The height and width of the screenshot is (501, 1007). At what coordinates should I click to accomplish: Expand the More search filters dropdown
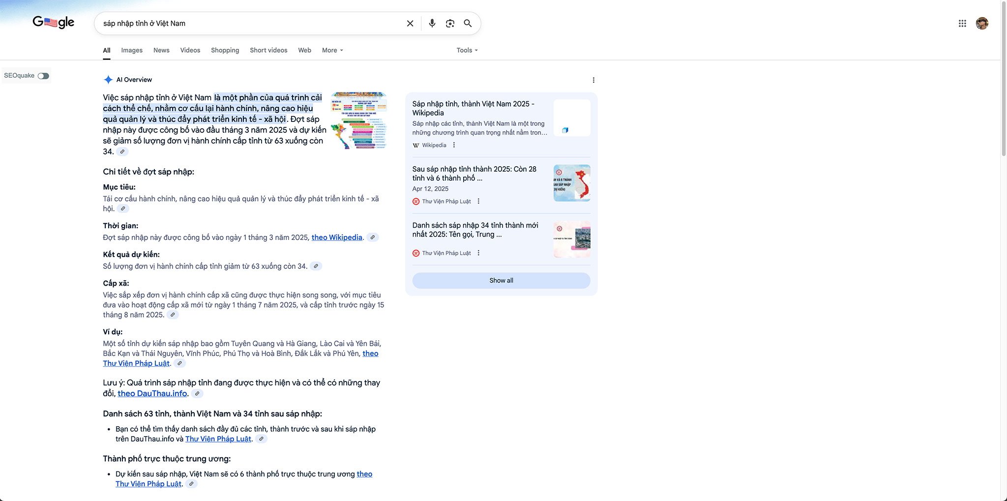tap(332, 50)
